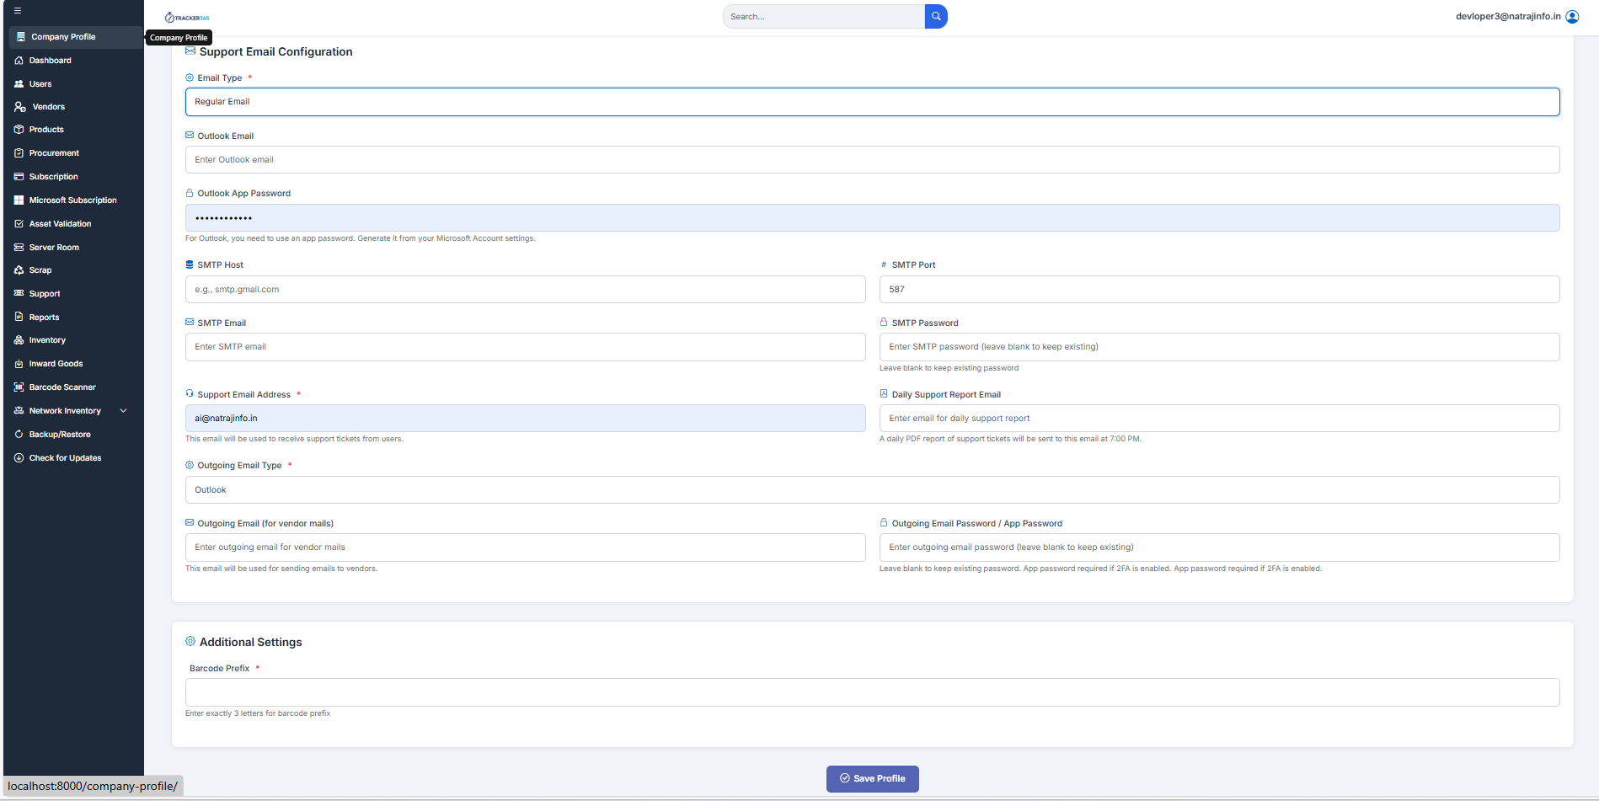Open the Email Type dropdown
The height and width of the screenshot is (801, 1599).
pyautogui.click(x=872, y=102)
